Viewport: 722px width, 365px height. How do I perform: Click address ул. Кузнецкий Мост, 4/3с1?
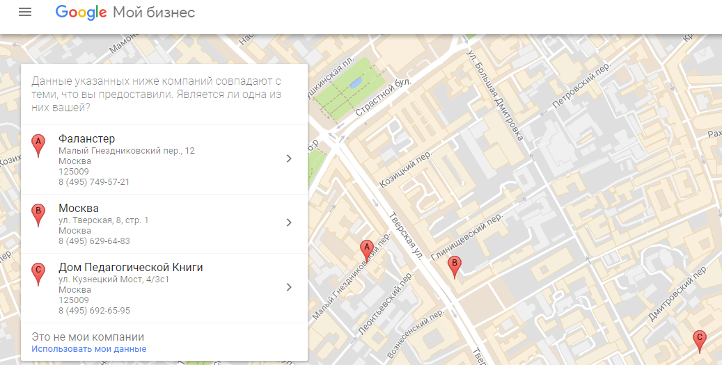coord(113,279)
